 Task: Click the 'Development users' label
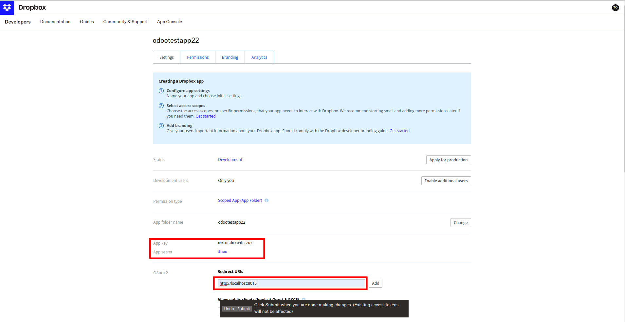coord(171,181)
